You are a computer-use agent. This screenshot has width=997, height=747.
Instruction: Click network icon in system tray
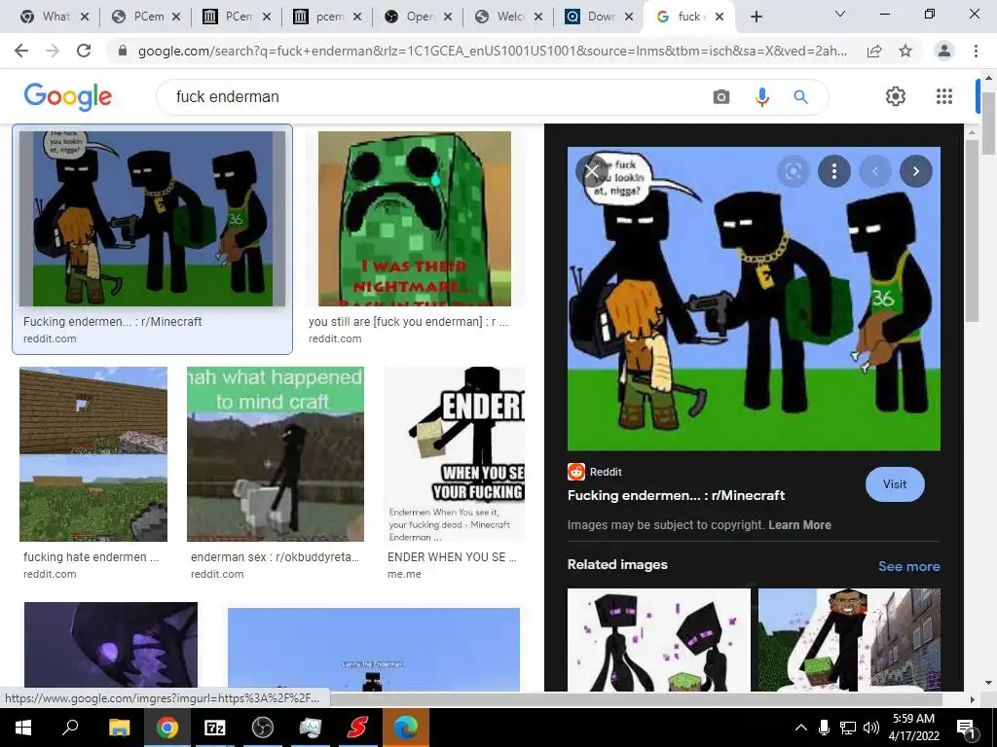848,728
